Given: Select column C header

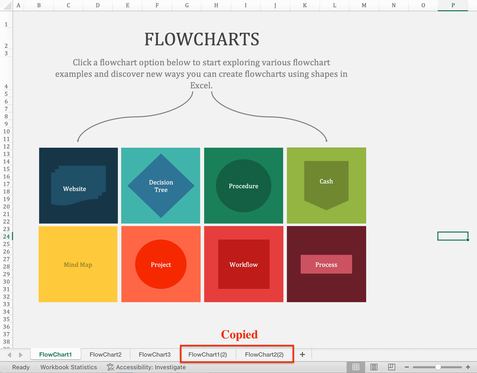Looking at the screenshot, I should (68, 5).
